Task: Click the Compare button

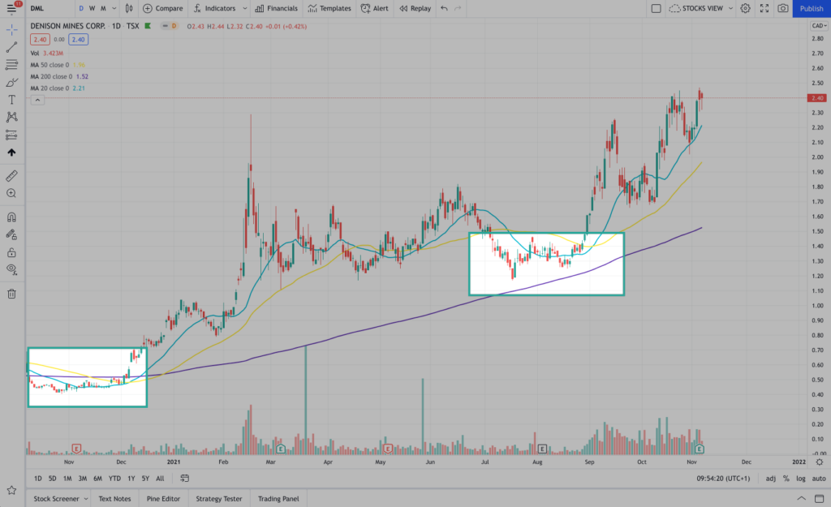Action: coord(162,8)
